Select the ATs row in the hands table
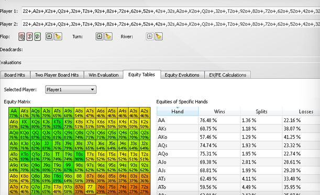Image resolution: width=320 pixels, height=195 pixels. coord(238,178)
